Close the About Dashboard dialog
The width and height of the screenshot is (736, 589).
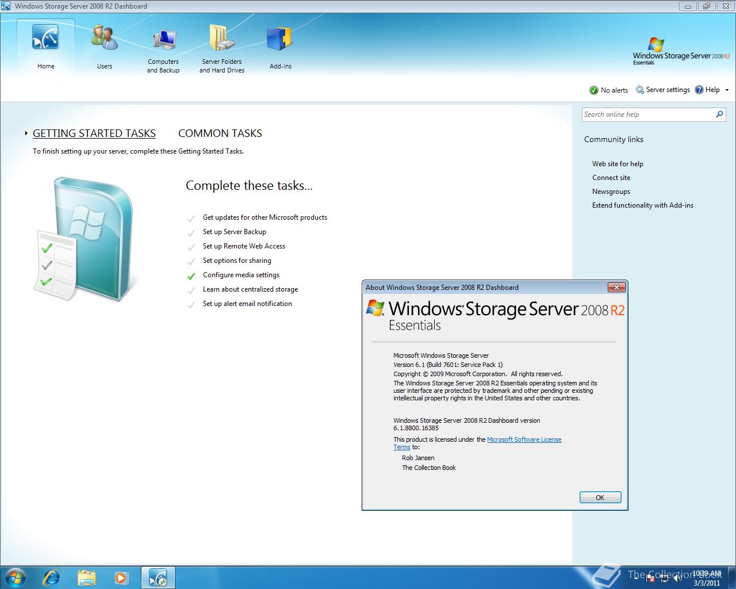tap(616, 287)
